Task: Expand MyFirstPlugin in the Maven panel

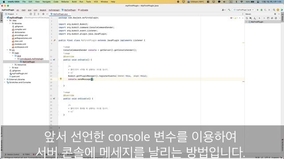Action: [247, 22]
